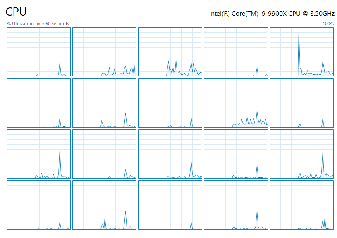Click the CPU heading text
This screenshot has width=337, height=238.
pyautogui.click(x=16, y=12)
